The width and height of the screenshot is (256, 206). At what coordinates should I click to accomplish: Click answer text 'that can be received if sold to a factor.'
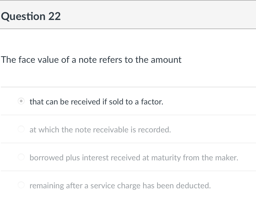pyautogui.click(x=96, y=102)
